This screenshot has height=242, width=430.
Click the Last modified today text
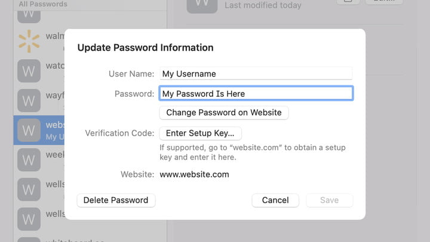coord(263,5)
